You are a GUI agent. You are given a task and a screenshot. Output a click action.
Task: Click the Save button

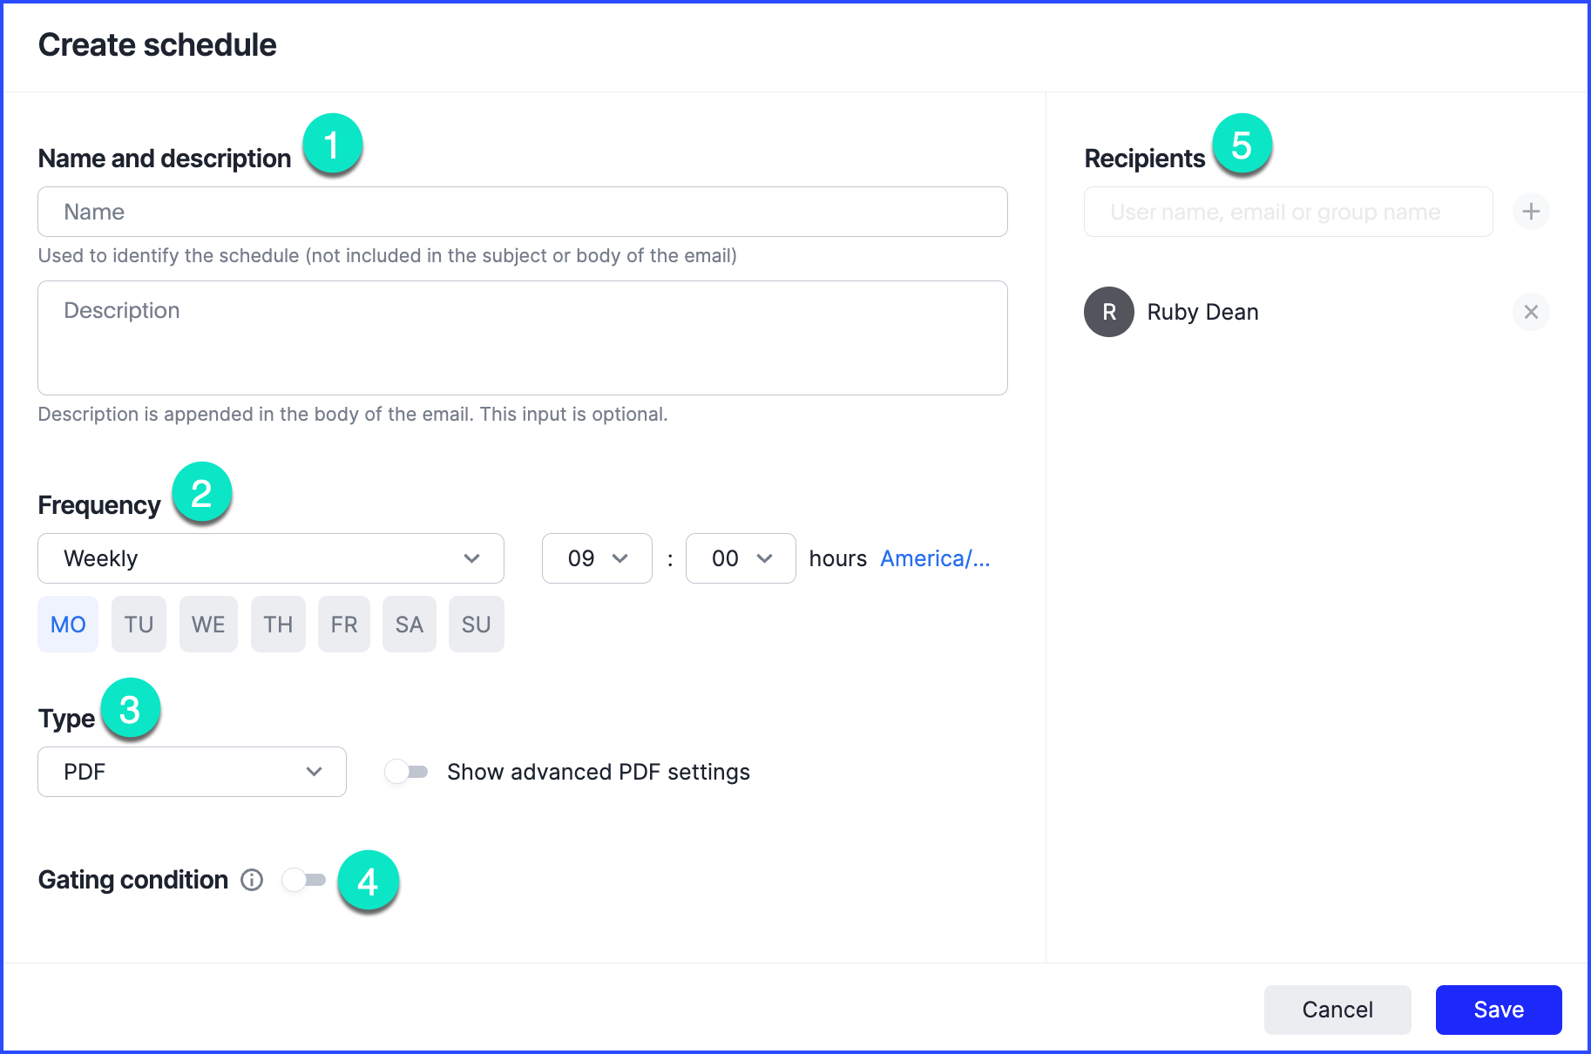point(1498,1010)
